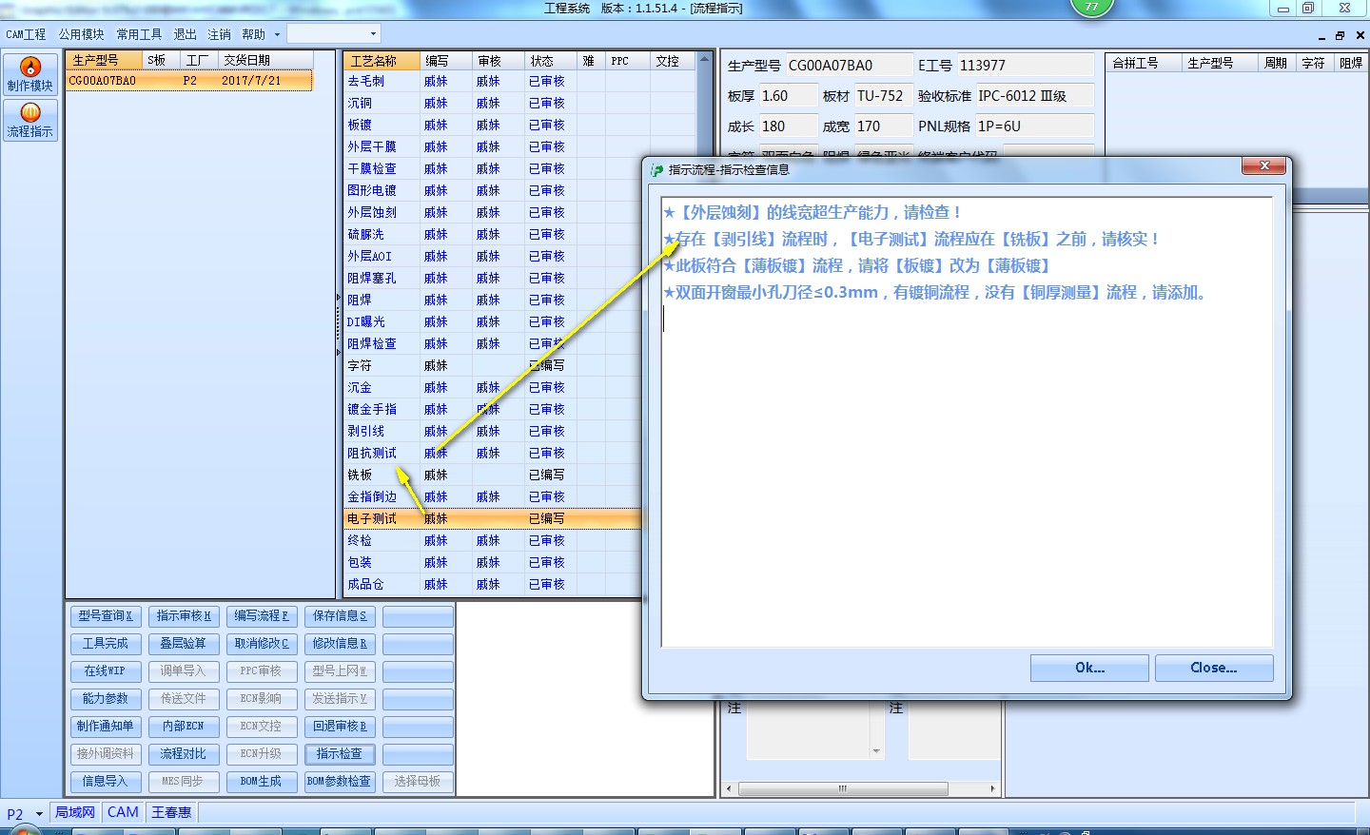Click the 编写流程F button
The width and height of the screenshot is (1370, 835).
pos(262,616)
